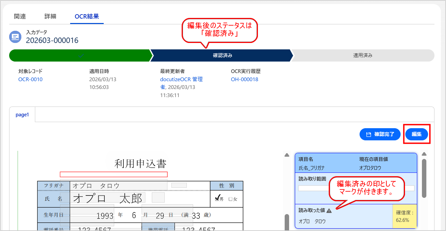This screenshot has height=231, width=446.
Task: Switch to the 詳細 tab
Action: tap(51, 16)
